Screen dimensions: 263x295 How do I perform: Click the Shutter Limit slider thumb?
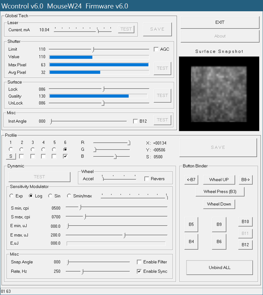coord(94,49)
